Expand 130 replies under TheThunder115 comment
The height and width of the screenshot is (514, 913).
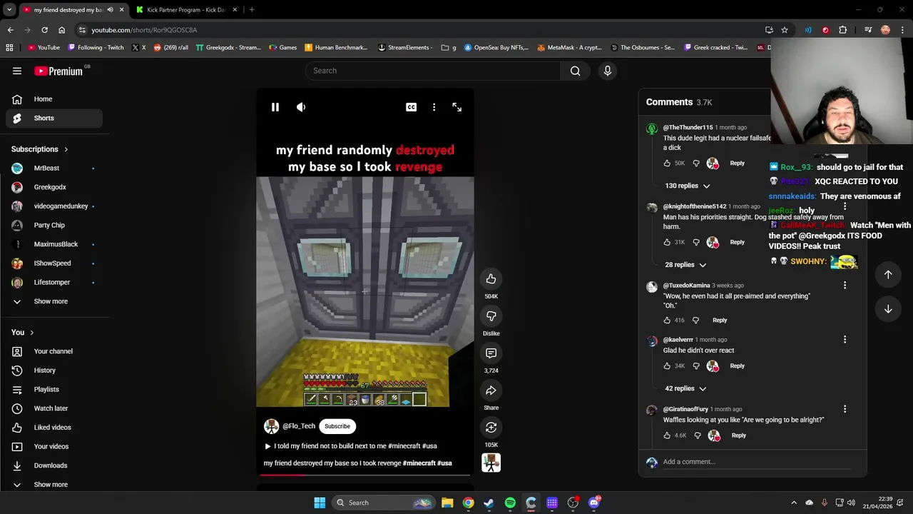click(688, 186)
